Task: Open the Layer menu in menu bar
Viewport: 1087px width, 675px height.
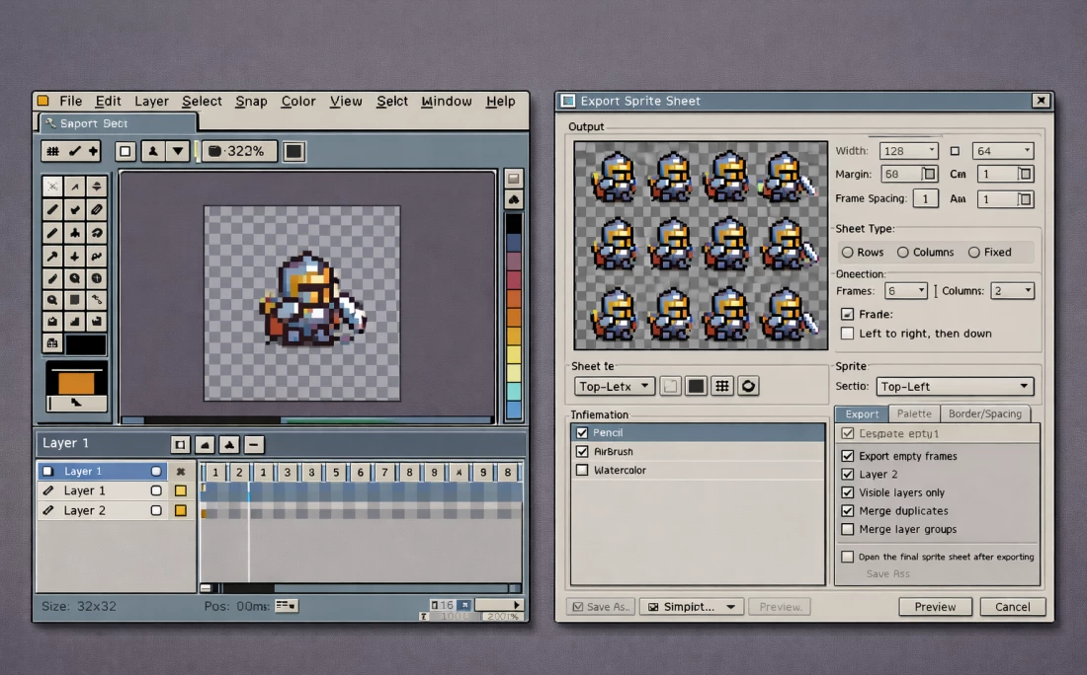Action: click(151, 101)
